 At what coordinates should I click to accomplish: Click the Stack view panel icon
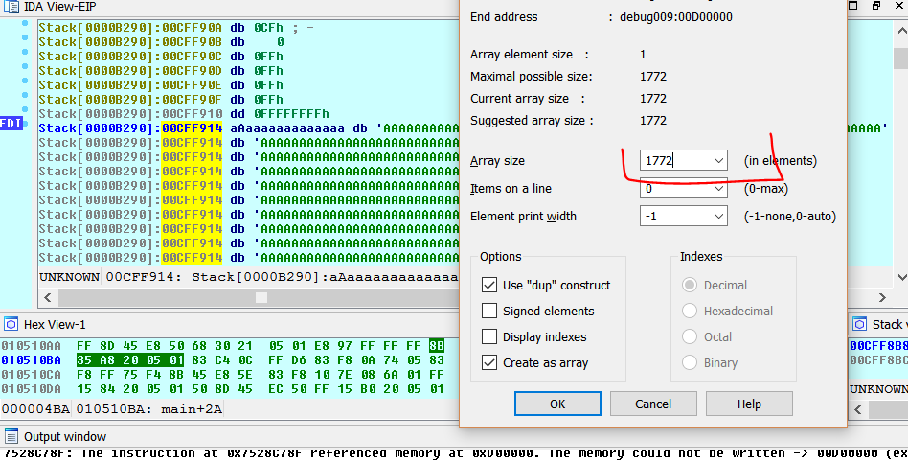(860, 324)
